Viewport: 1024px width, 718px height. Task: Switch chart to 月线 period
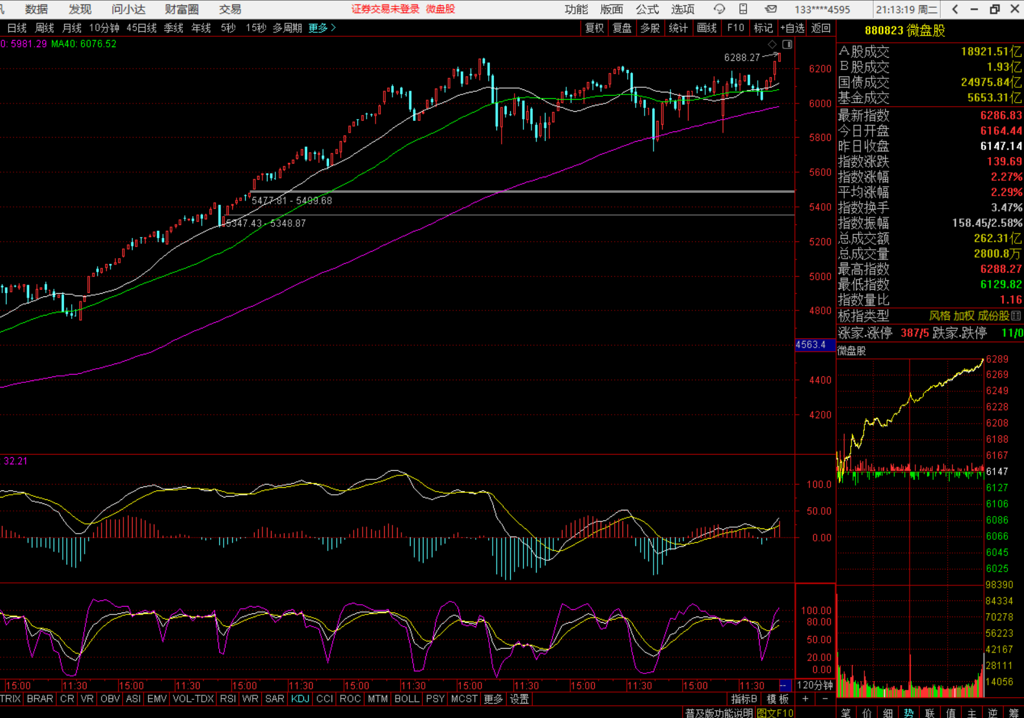pos(72,28)
